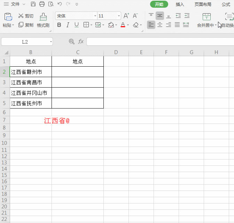Click the 合并居中 merge and center button
The height and width of the screenshot is (223, 234).
click(x=206, y=20)
